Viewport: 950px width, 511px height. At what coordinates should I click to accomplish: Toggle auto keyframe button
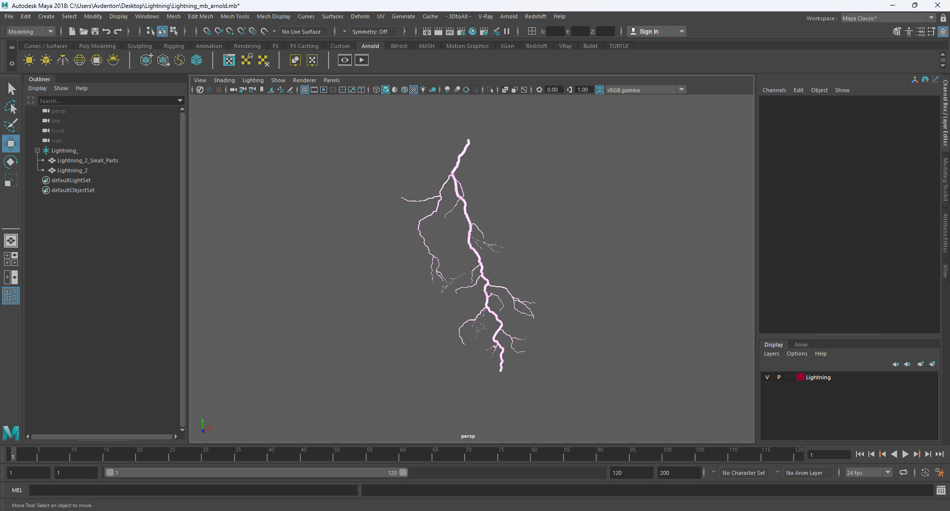click(x=925, y=473)
